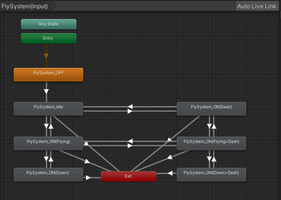Viewport: 281px width, 200px height.
Task: Select left-pointing transition arrow from Dash to Idle
Action: point(130,107)
